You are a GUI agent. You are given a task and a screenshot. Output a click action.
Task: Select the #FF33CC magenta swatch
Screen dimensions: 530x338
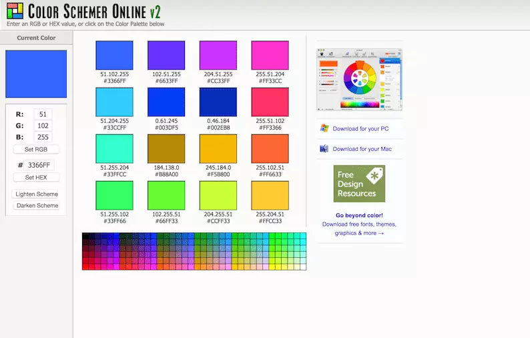[270, 55]
